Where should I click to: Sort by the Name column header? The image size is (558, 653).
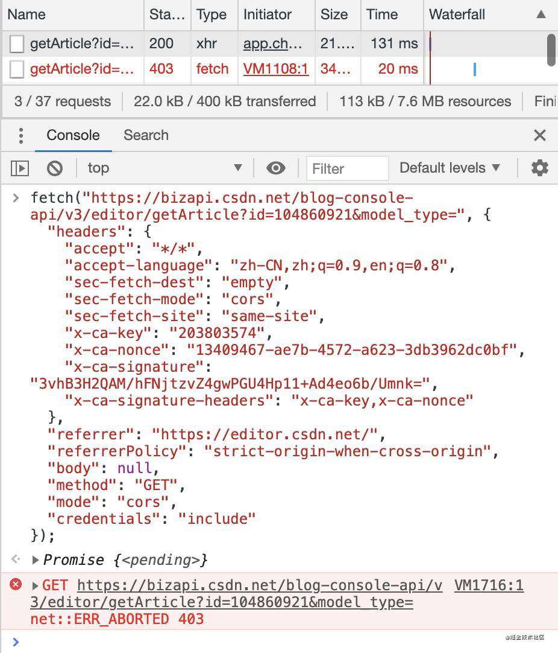point(73,14)
